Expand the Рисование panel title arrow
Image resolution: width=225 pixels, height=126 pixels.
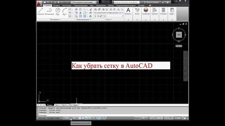click(x=60, y=19)
